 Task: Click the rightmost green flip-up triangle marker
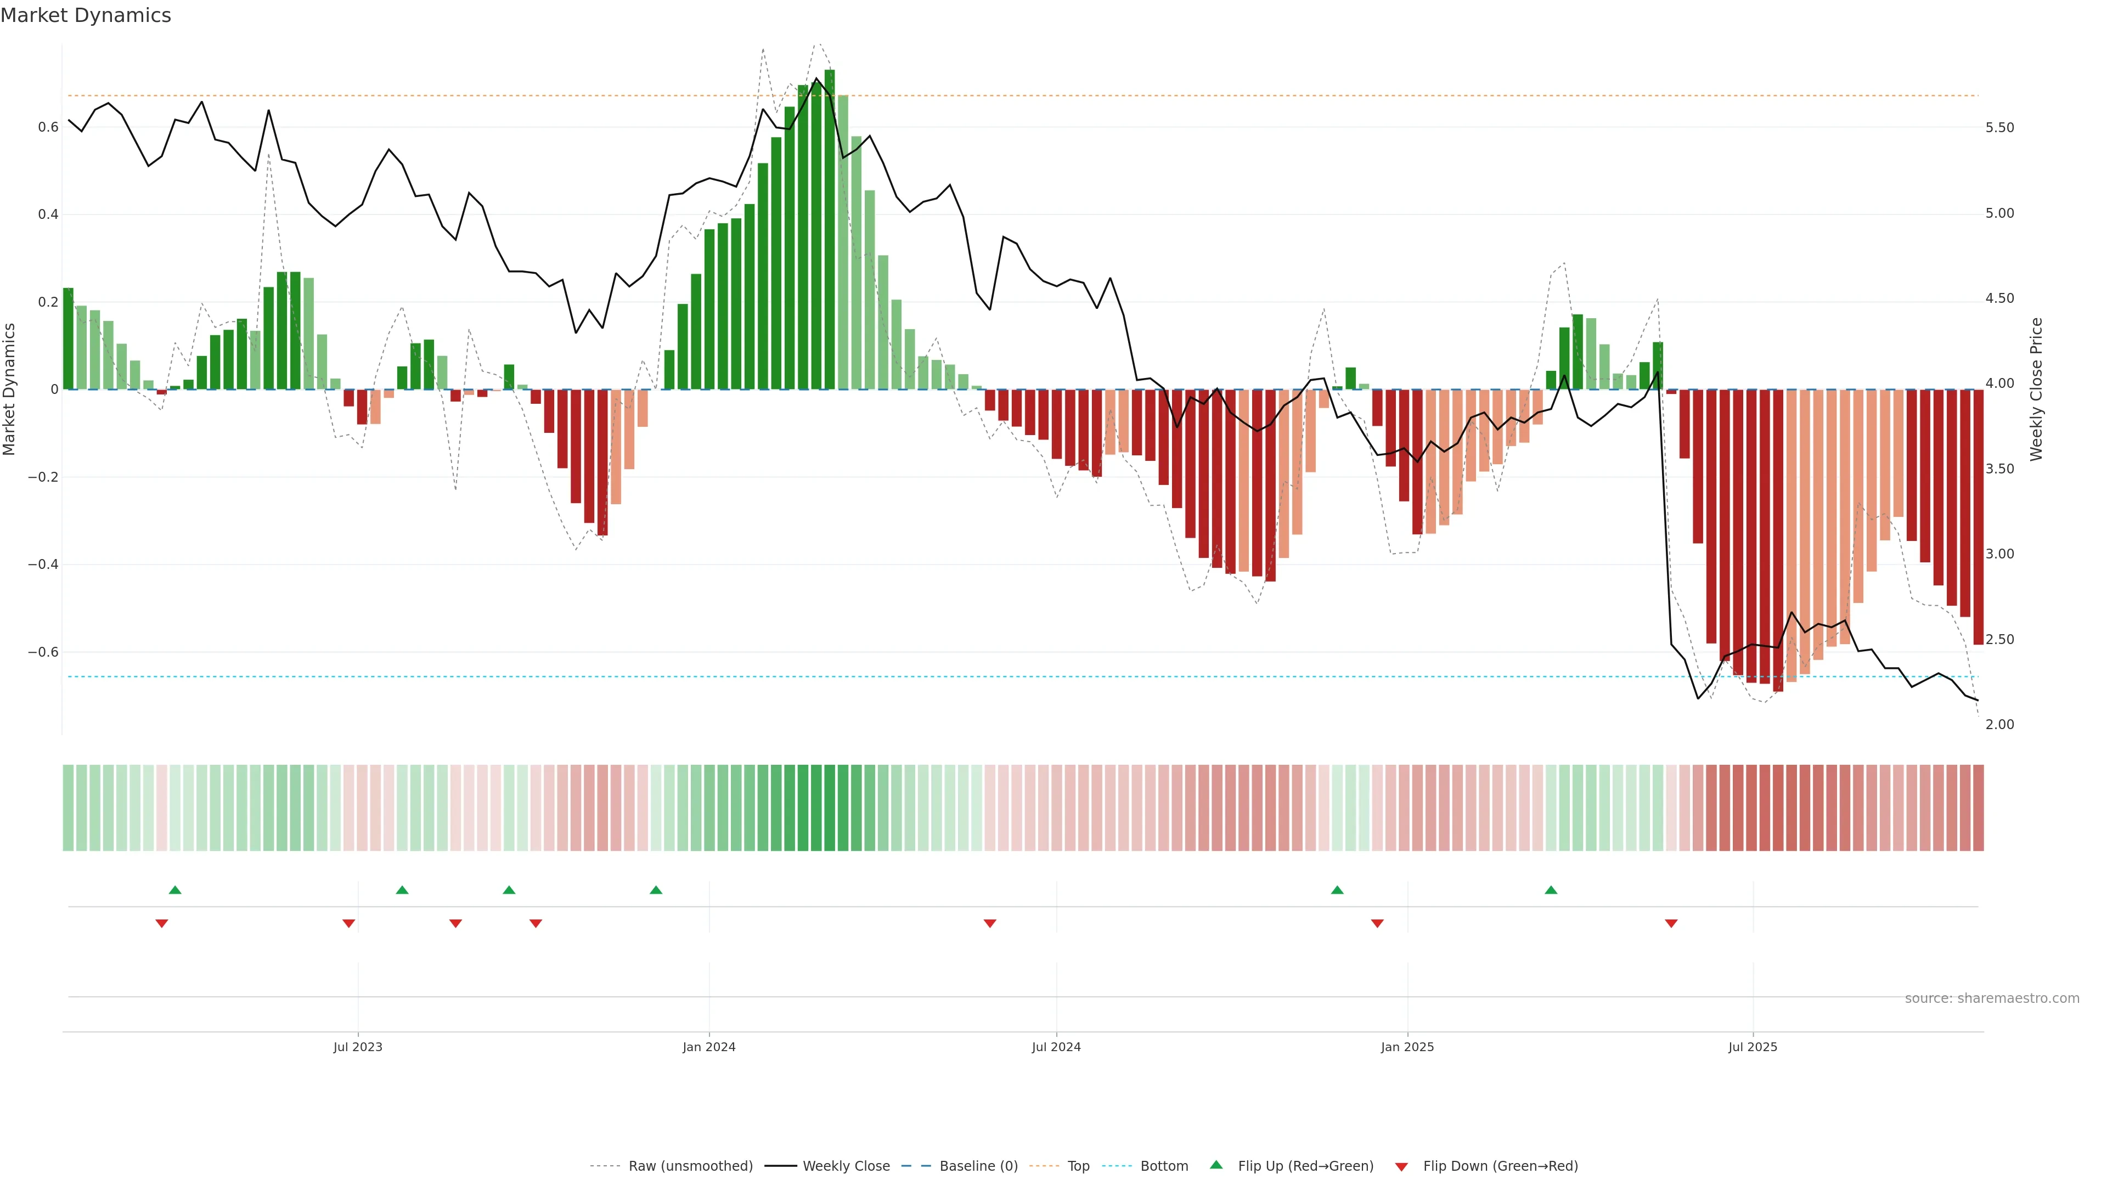tap(1551, 890)
